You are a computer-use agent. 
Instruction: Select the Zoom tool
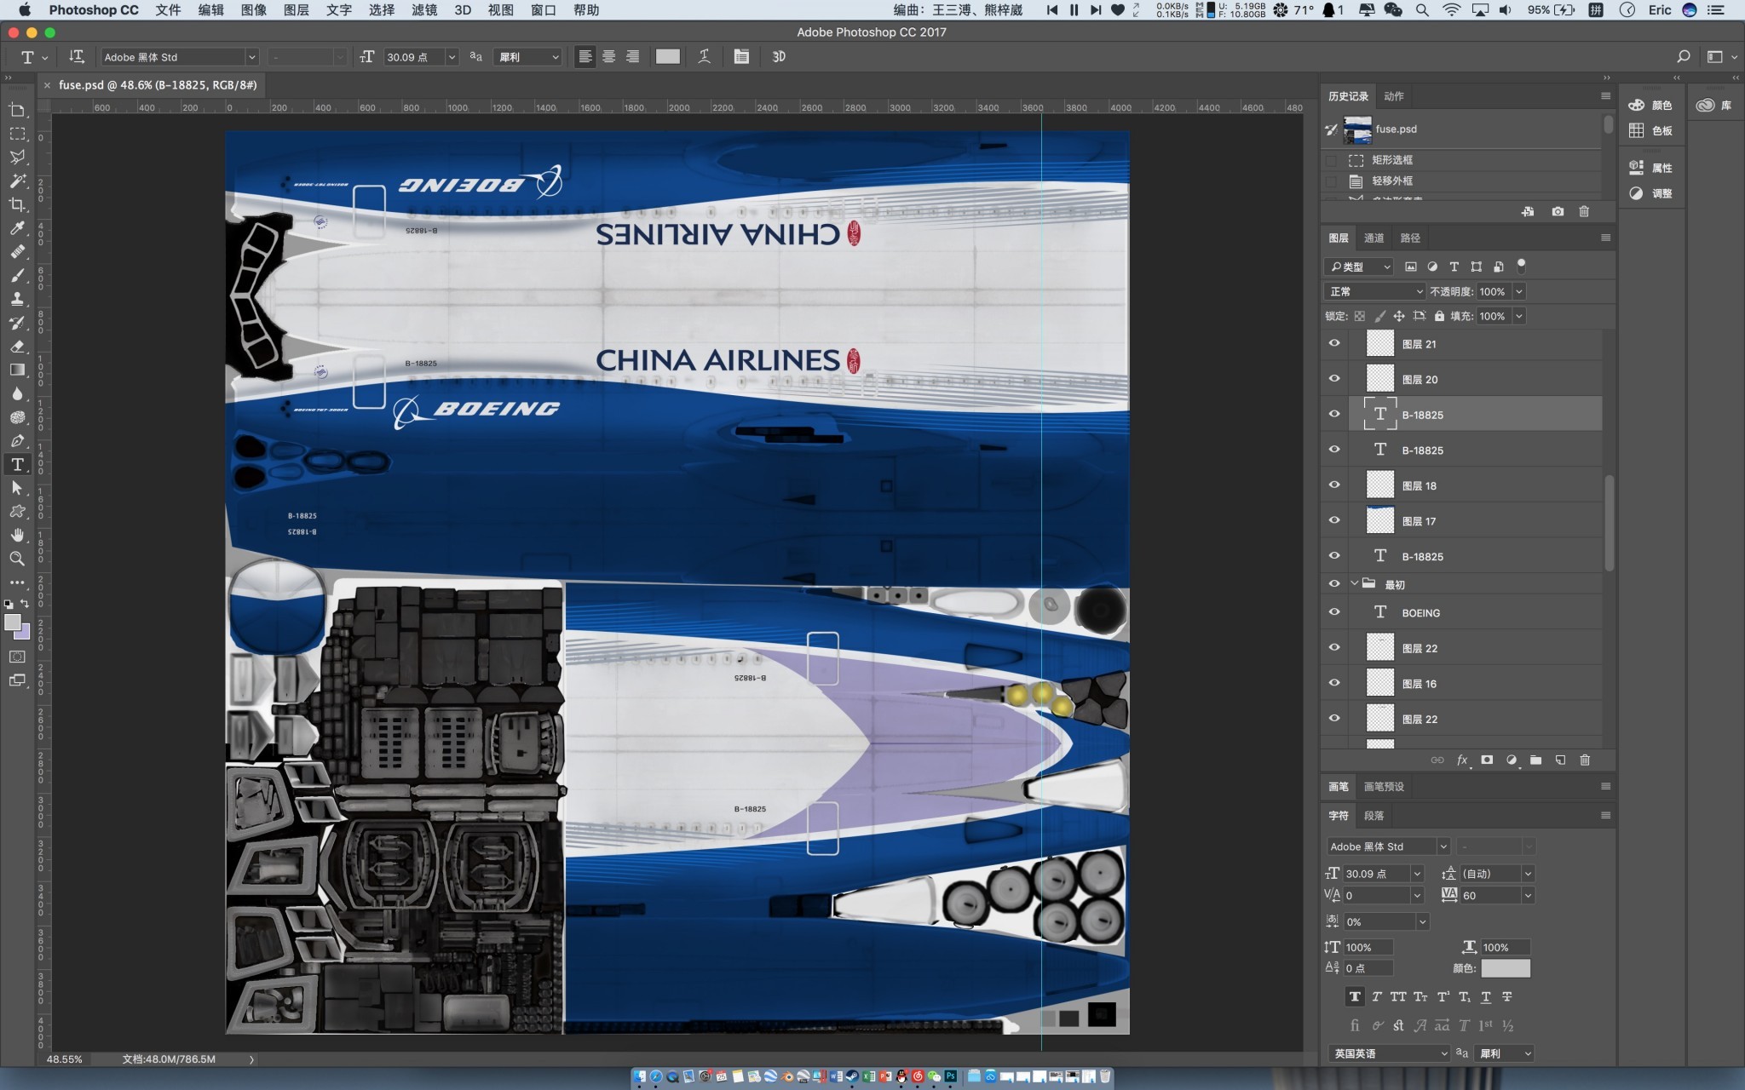pos(17,559)
